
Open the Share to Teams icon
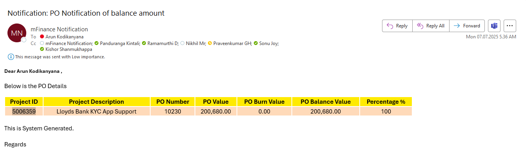coord(494,26)
